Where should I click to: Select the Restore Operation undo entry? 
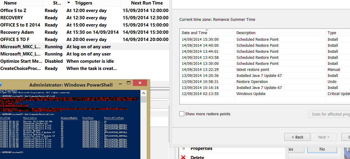252,81
